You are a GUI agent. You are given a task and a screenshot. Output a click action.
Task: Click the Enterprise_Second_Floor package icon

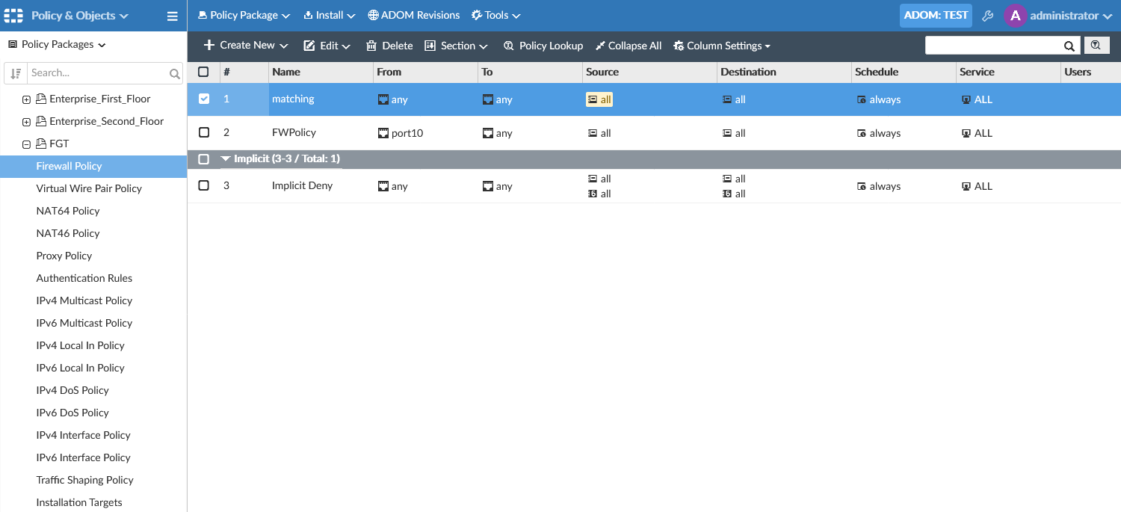click(42, 121)
